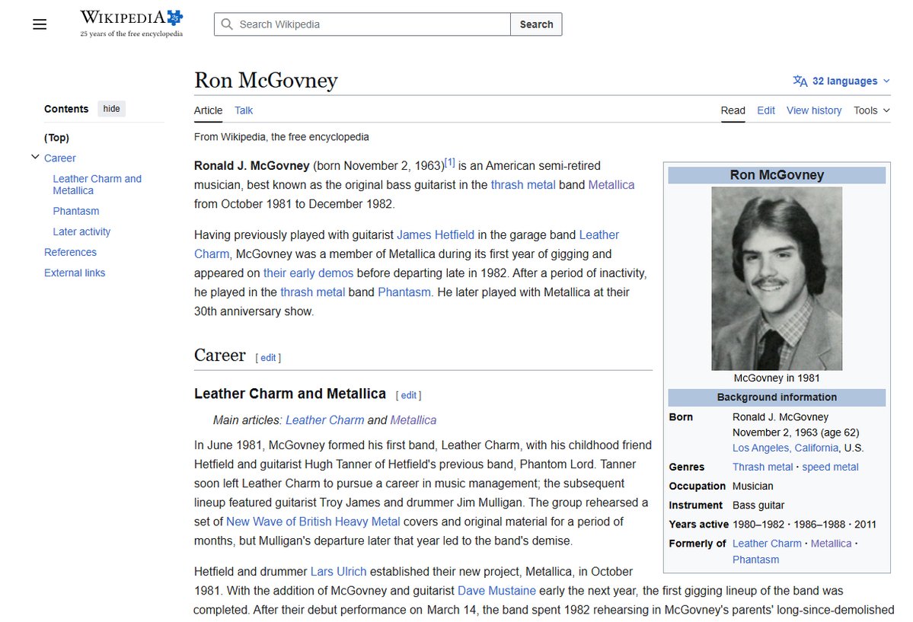
Task: Open Metallica link in first paragraph
Action: click(x=611, y=184)
